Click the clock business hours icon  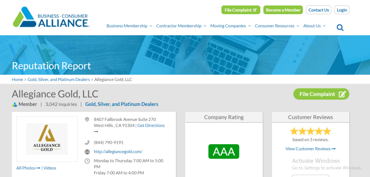coord(87,161)
